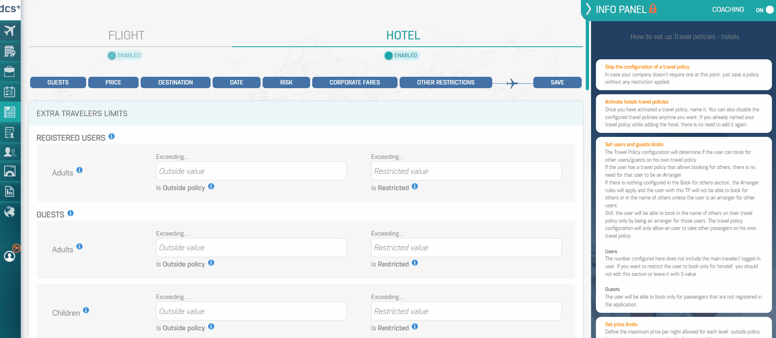Screen dimensions: 776x338
Task: Open the users icon in sidebar
Action: pos(10,152)
